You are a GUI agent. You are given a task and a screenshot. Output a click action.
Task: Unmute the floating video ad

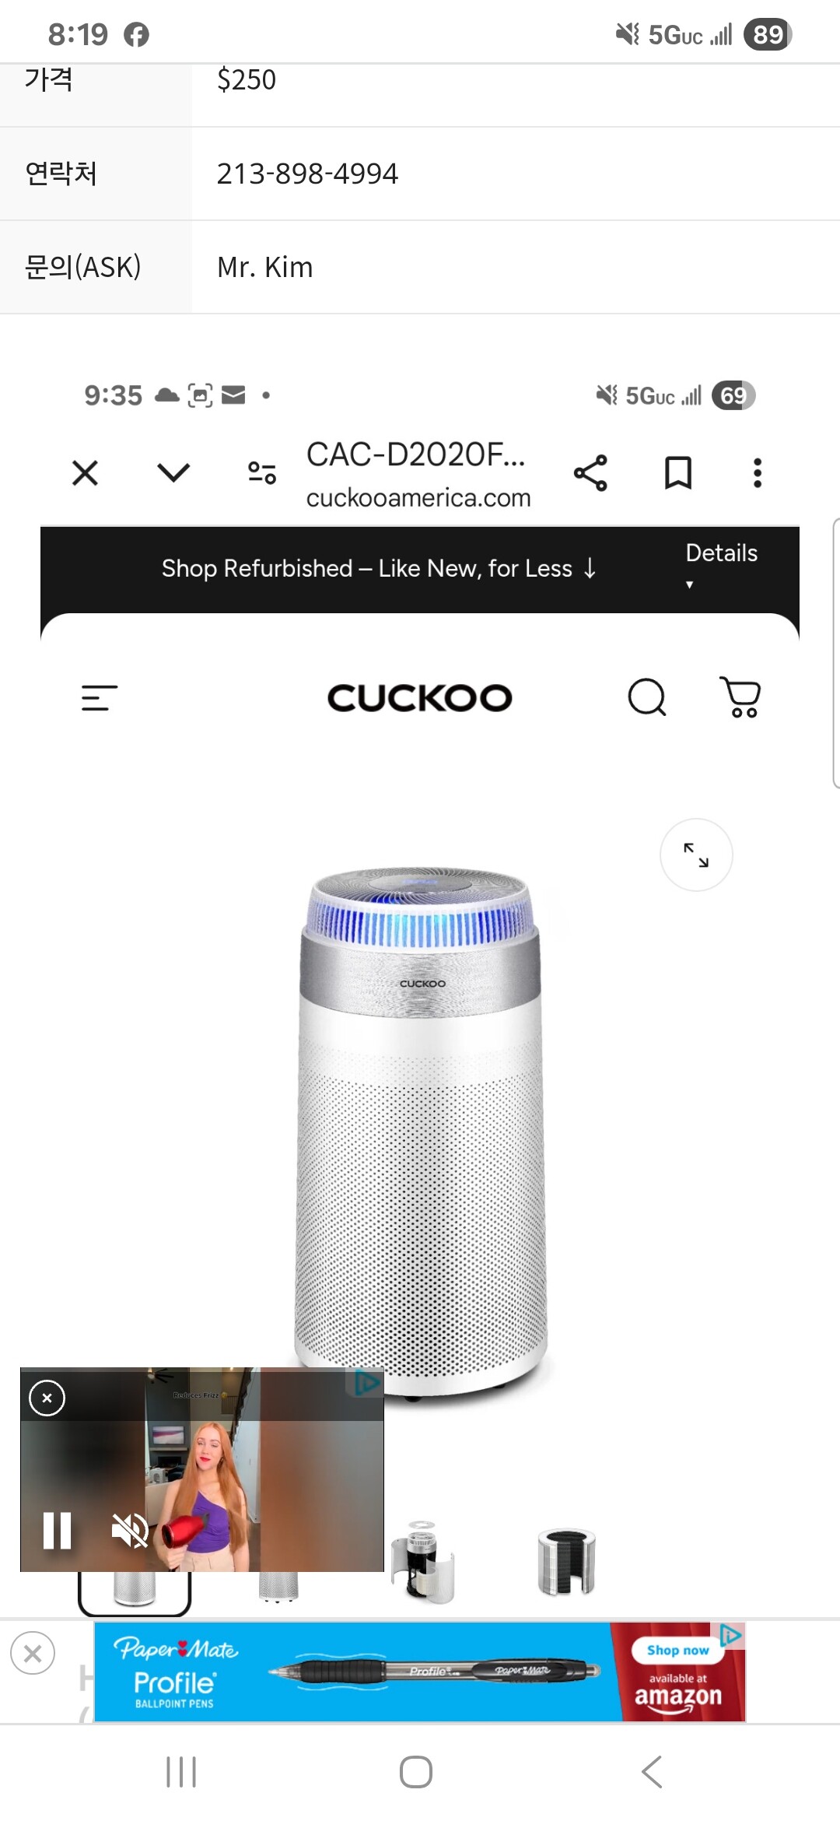130,1531
